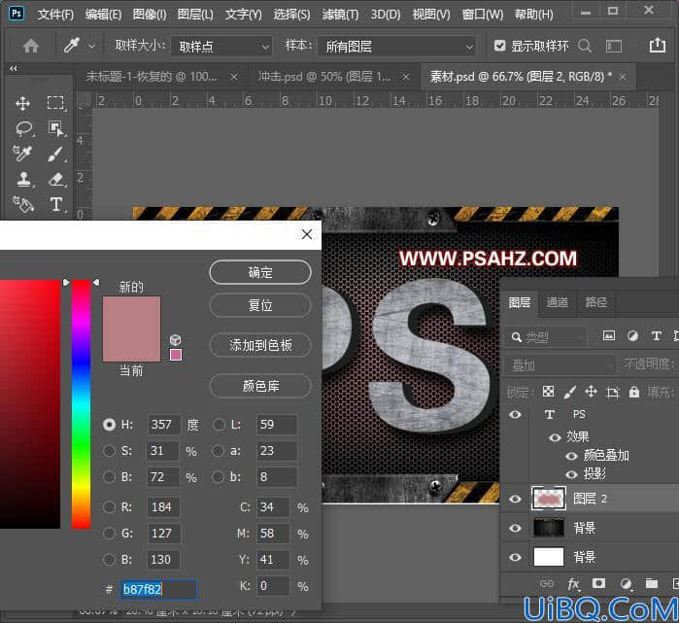This screenshot has height=623, width=679.
Task: Toggle visibility of 投影 effect
Action: pos(571,475)
